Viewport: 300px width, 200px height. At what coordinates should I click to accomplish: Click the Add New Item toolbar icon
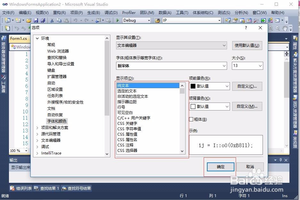click(x=18, y=20)
